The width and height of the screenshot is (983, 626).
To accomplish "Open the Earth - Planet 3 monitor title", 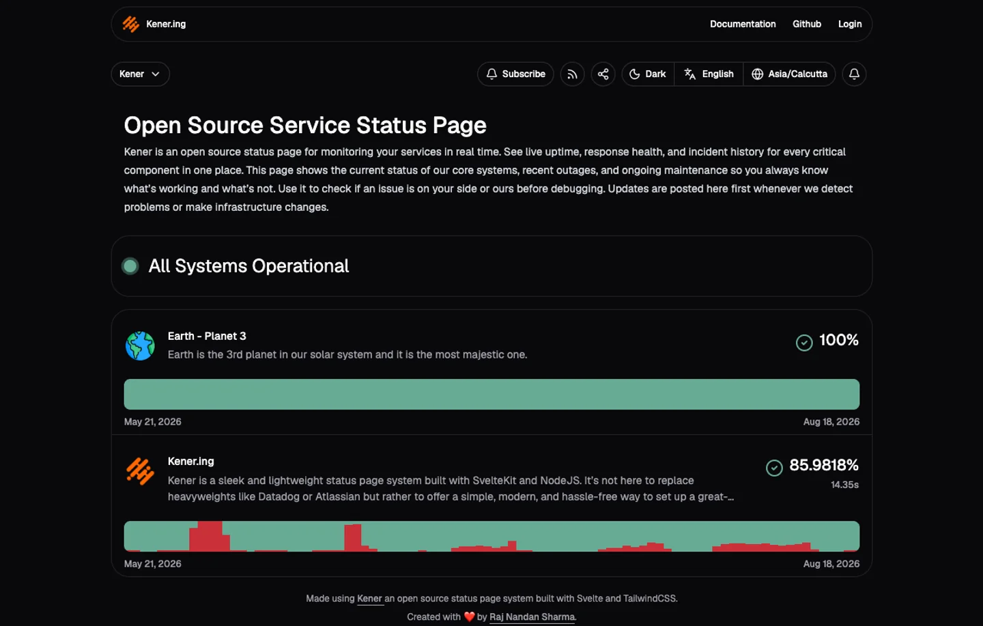I will pyautogui.click(x=207, y=336).
